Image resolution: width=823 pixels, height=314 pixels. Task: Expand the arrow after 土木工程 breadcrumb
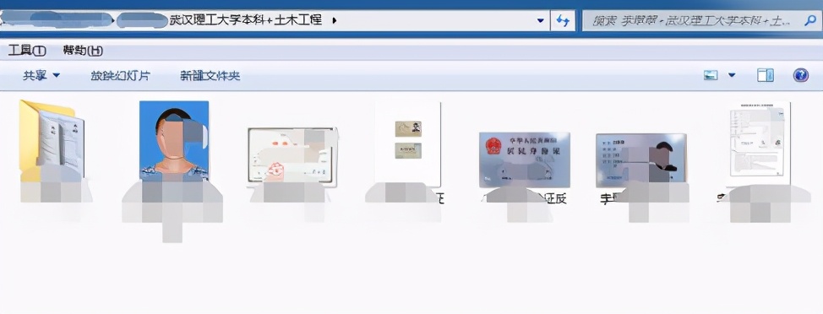coord(335,21)
